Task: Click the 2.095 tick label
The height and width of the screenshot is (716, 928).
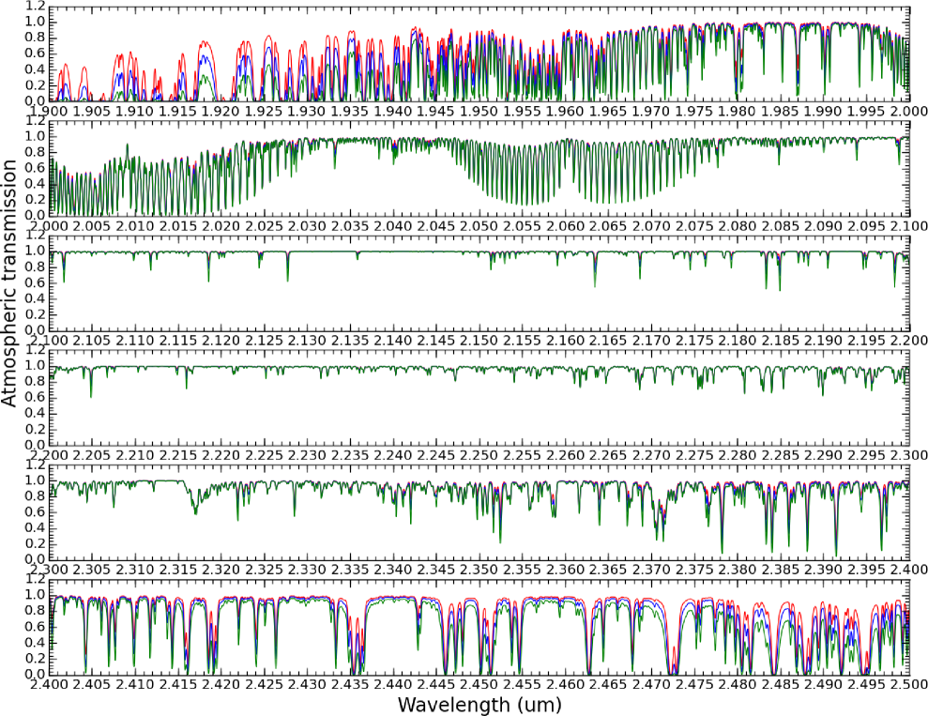Action: pyautogui.click(x=866, y=225)
